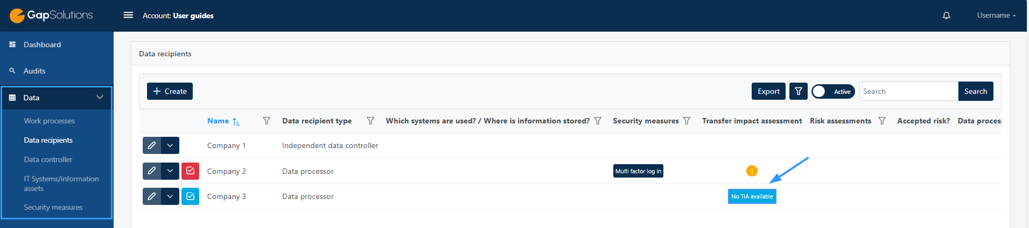The height and width of the screenshot is (228, 1029).
Task: Click the Export button
Action: click(768, 91)
